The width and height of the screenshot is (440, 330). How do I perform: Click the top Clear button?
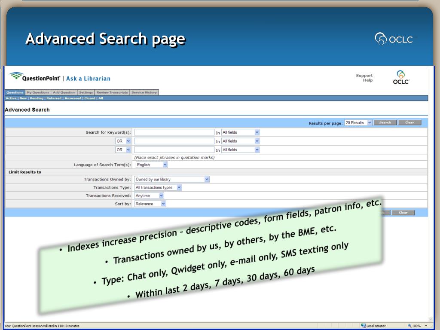pos(409,122)
